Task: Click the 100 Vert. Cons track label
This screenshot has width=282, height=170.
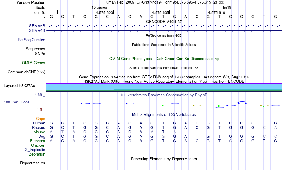Action: pos(17,102)
